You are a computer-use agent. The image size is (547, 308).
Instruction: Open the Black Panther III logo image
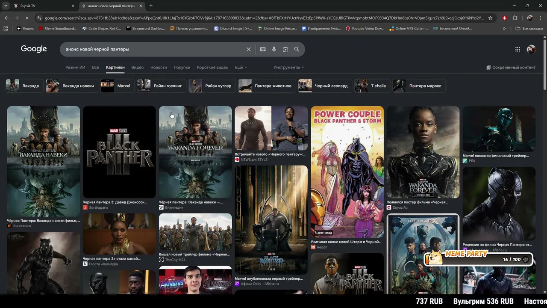pos(119,152)
